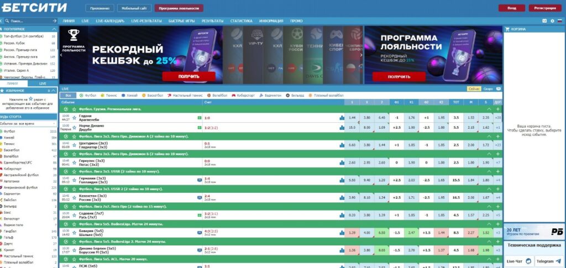This screenshot has height=268, width=566.
Task: Switch sidebar to the LIVE tab
Action: coord(43,83)
